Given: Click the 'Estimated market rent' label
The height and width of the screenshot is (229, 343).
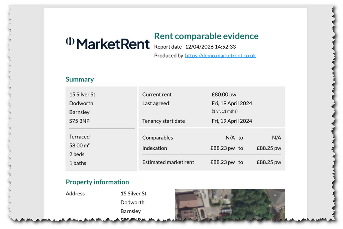Looking at the screenshot, I should point(168,162).
